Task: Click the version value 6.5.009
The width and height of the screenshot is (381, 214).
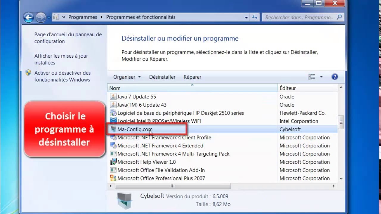Action: tap(220, 196)
